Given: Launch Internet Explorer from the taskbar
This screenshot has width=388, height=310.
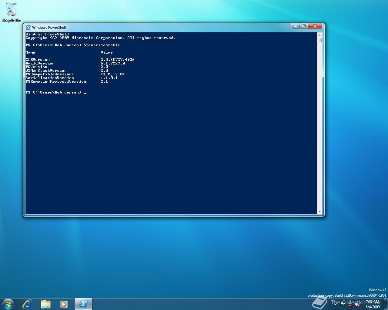Looking at the screenshot, I should (27, 304).
